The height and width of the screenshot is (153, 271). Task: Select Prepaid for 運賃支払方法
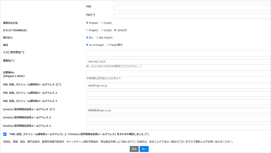[x=87, y=23]
